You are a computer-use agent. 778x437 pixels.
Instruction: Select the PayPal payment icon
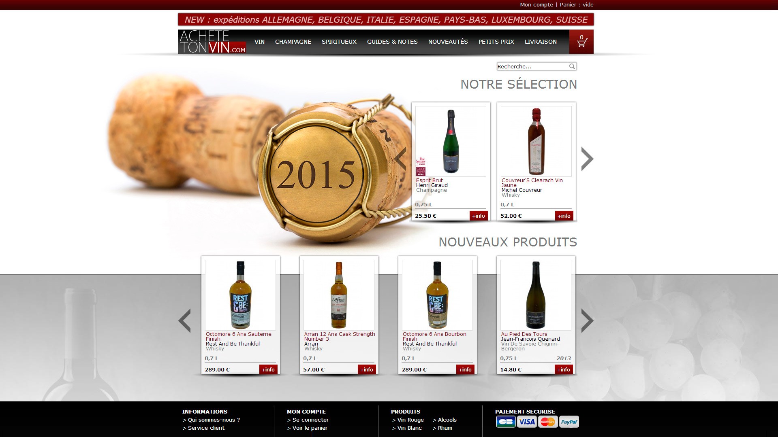[569, 422]
